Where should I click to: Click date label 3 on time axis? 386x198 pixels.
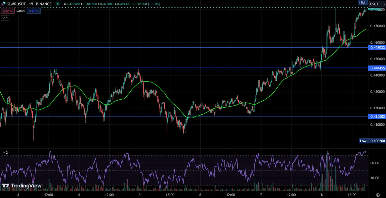point(18,195)
